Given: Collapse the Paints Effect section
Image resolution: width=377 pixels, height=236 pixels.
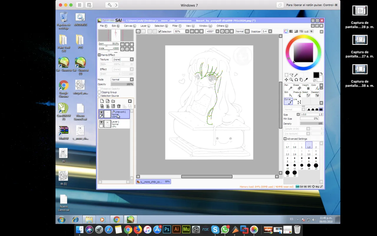Looking at the screenshot, I should click(99, 55).
